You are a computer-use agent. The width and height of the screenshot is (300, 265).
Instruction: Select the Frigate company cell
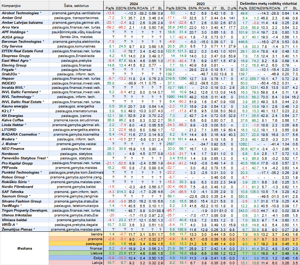8,70
